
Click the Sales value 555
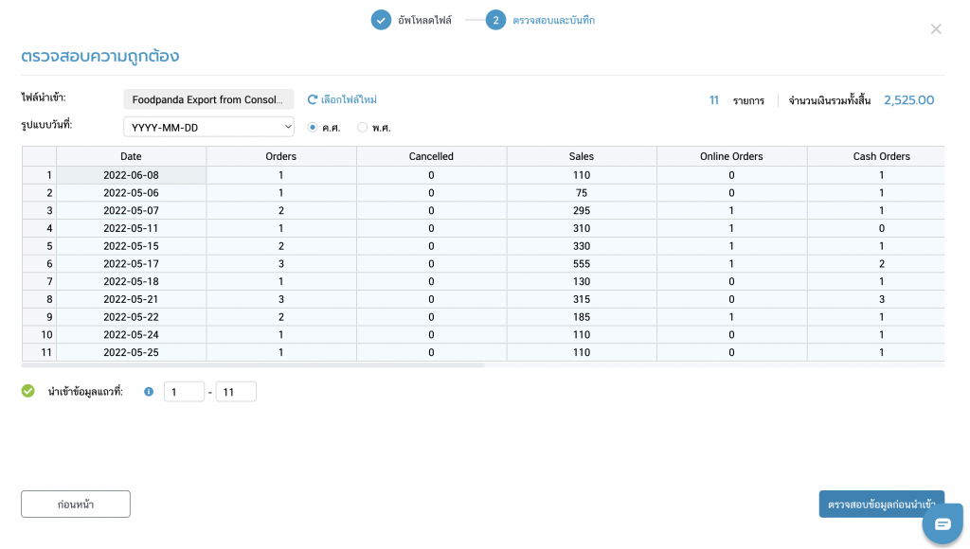[x=582, y=263]
